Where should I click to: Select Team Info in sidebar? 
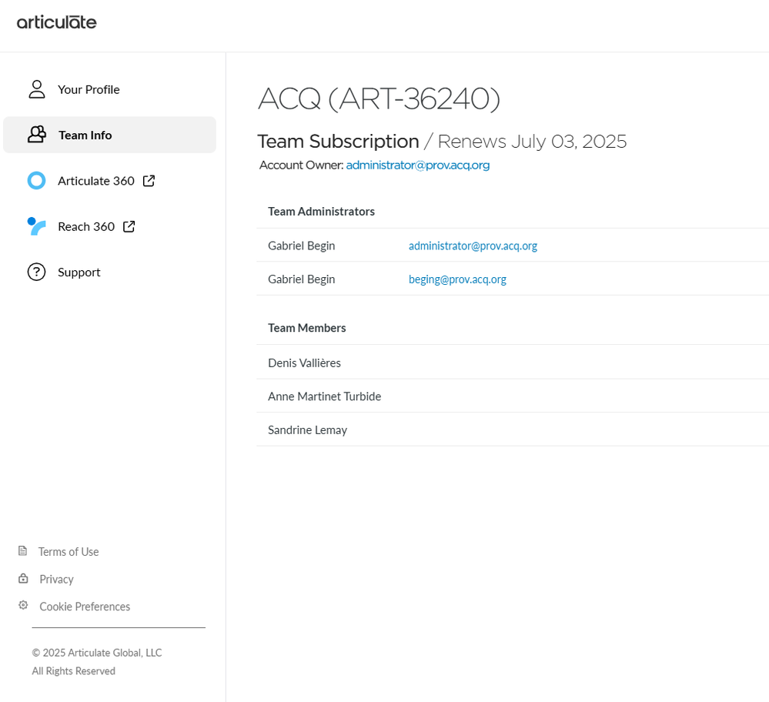85,135
